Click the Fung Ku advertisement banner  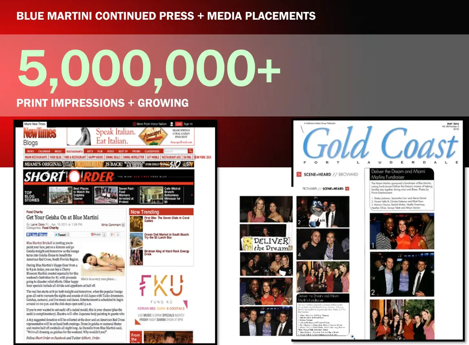point(161,297)
